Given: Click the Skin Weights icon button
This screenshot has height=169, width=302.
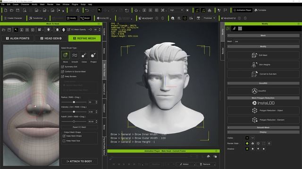Looking at the screenshot, I should pyautogui.click(x=254, y=65).
